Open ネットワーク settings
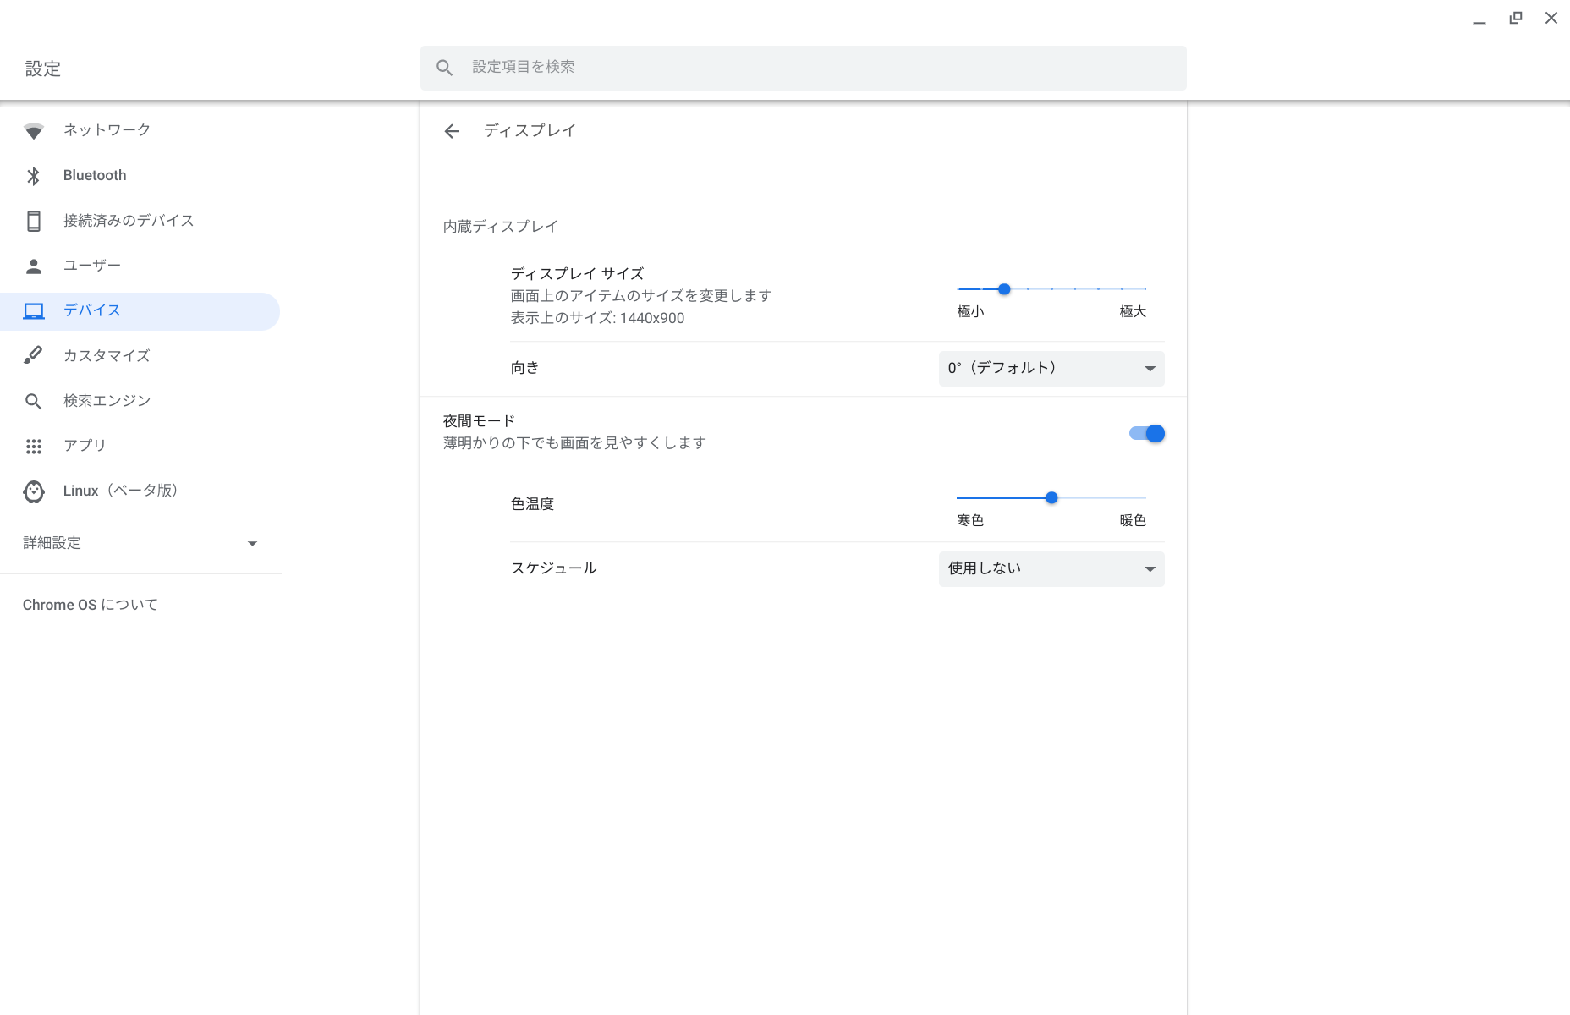 pos(140,130)
